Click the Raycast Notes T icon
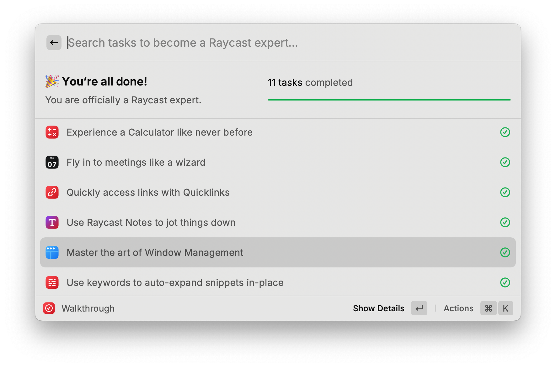 coord(52,222)
